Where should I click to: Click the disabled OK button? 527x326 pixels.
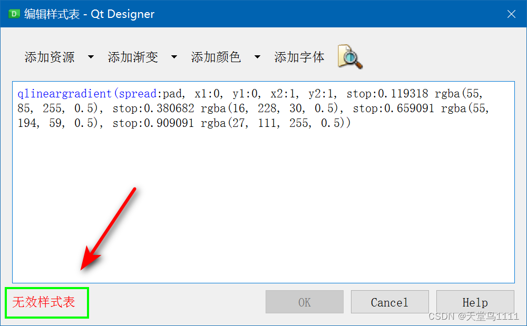pos(305,302)
